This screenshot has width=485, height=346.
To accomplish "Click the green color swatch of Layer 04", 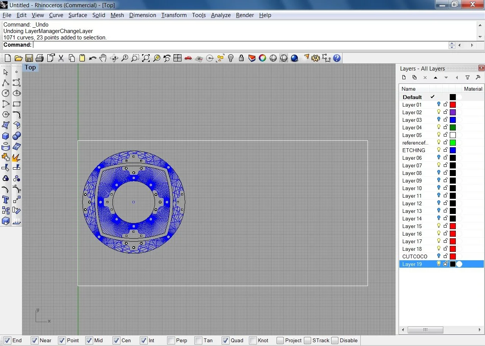I will (453, 127).
